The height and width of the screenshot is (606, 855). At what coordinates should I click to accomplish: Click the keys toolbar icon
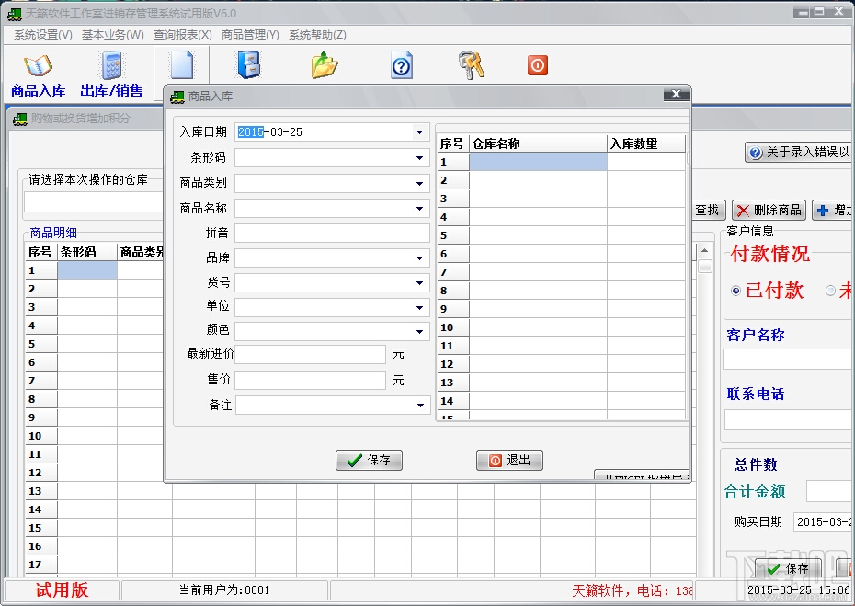(472, 65)
